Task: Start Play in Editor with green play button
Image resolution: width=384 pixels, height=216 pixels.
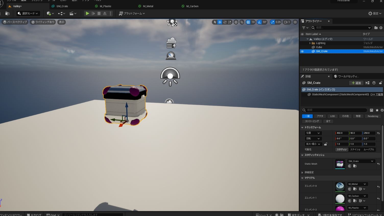Action: [87, 13]
